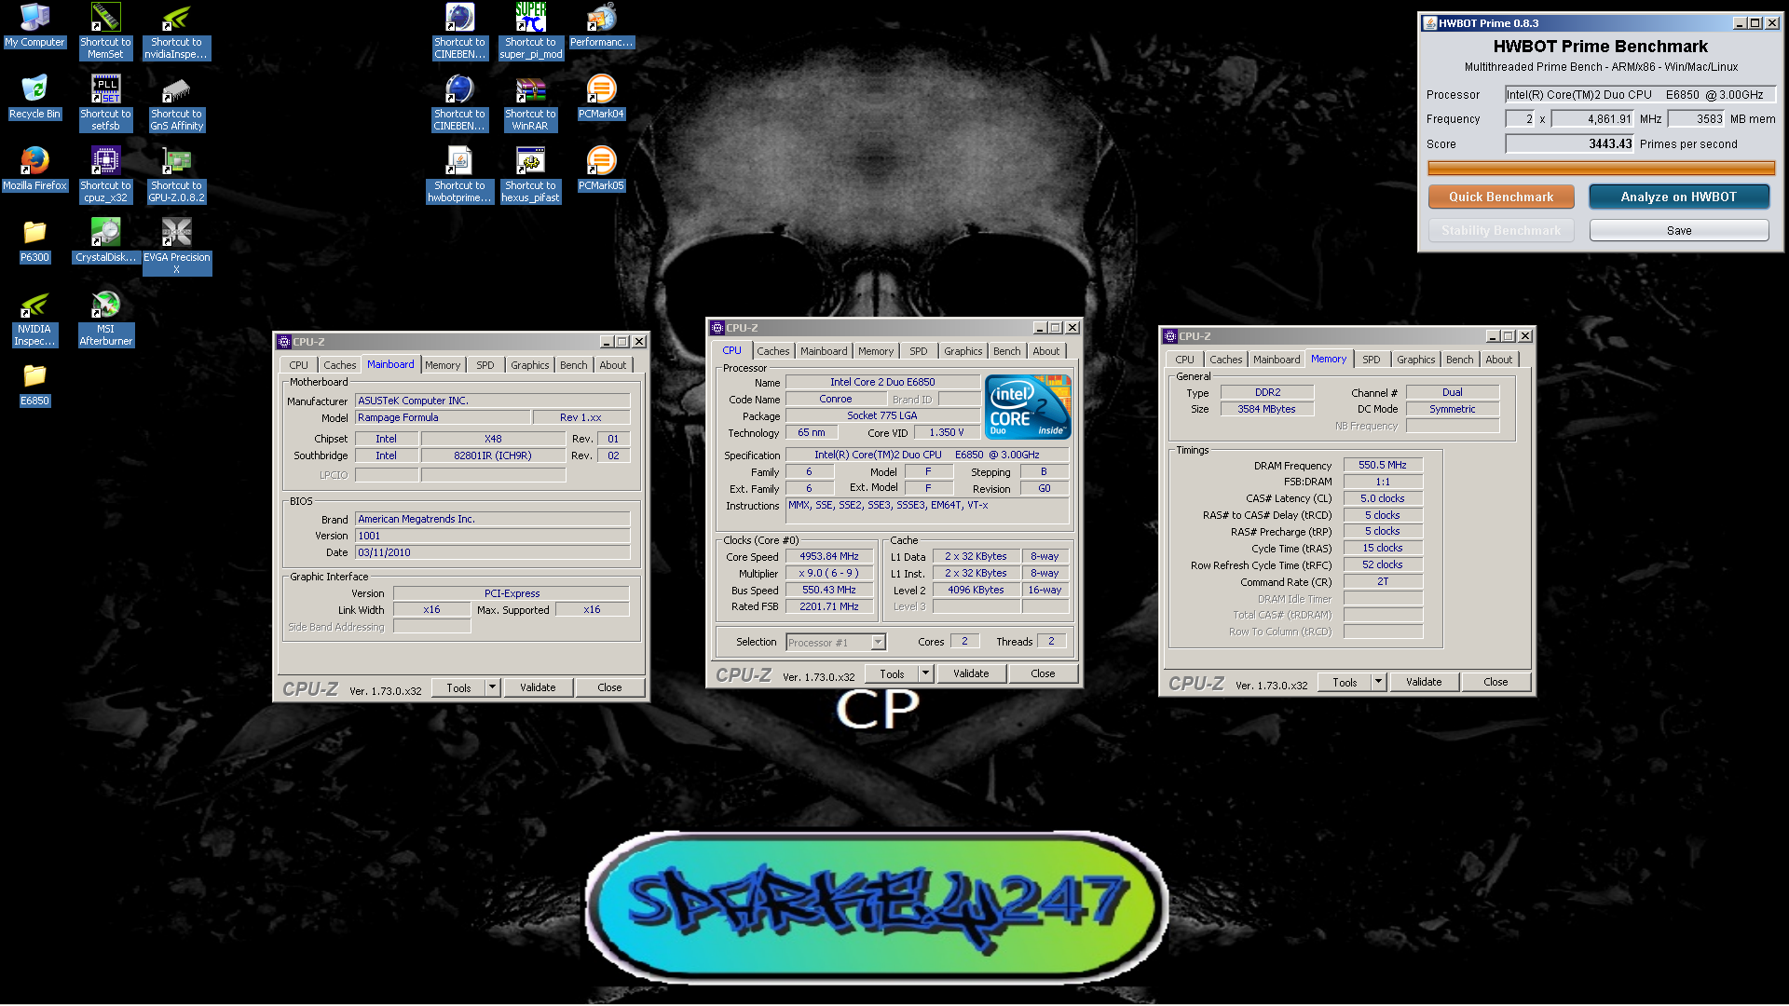The height and width of the screenshot is (1006, 1789).
Task: Open Tools dropdown arrow in Mainboard CPU-Z window
Action: click(x=492, y=687)
